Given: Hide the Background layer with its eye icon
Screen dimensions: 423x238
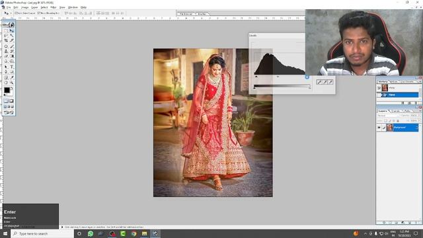Looking at the screenshot, I should click(x=379, y=128).
